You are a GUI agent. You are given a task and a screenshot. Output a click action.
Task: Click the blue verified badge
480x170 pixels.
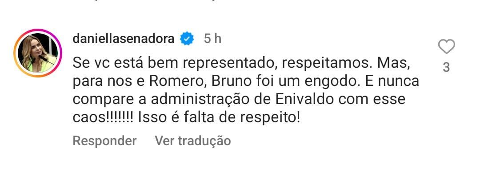(187, 39)
